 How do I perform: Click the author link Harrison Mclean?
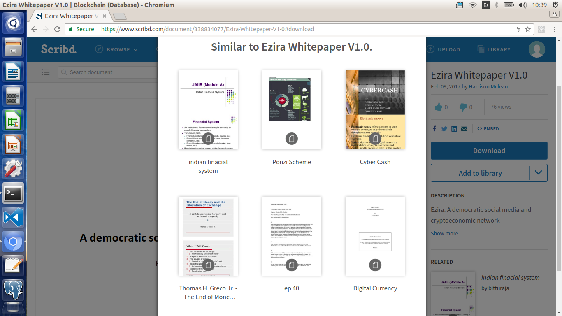tap(488, 87)
